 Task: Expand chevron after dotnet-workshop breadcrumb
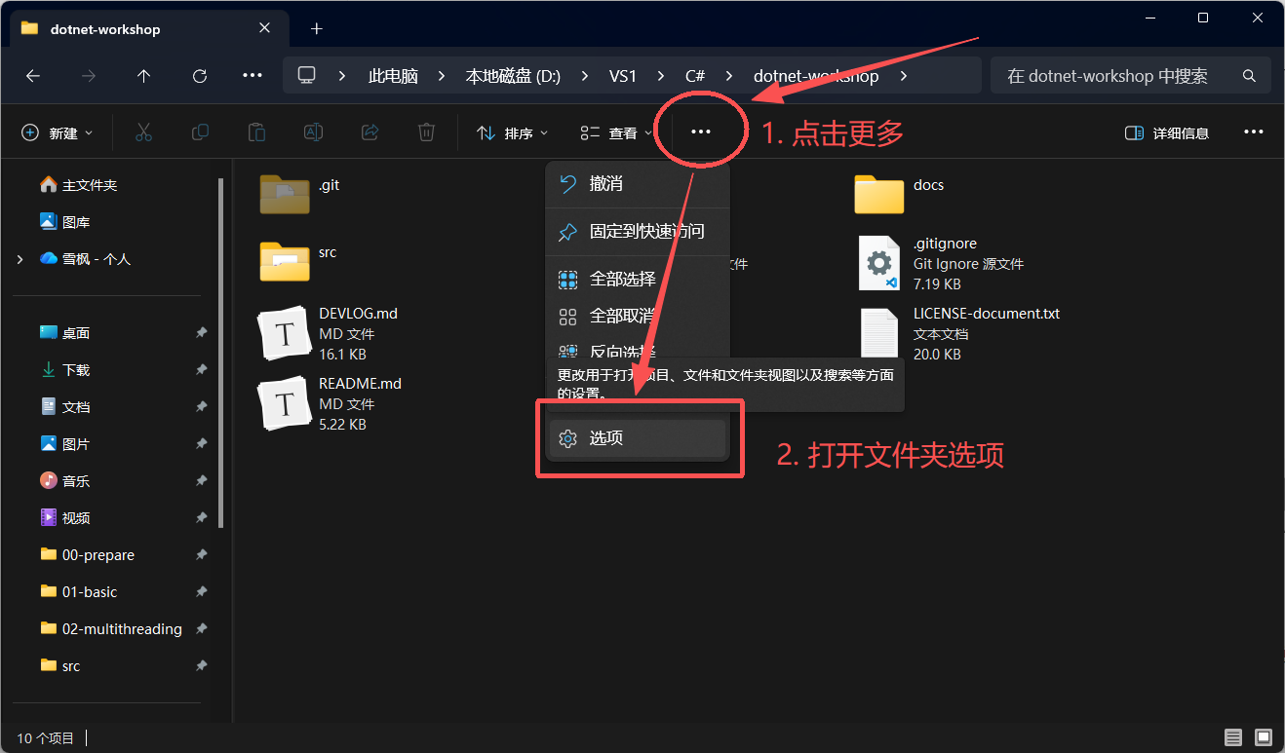[903, 76]
